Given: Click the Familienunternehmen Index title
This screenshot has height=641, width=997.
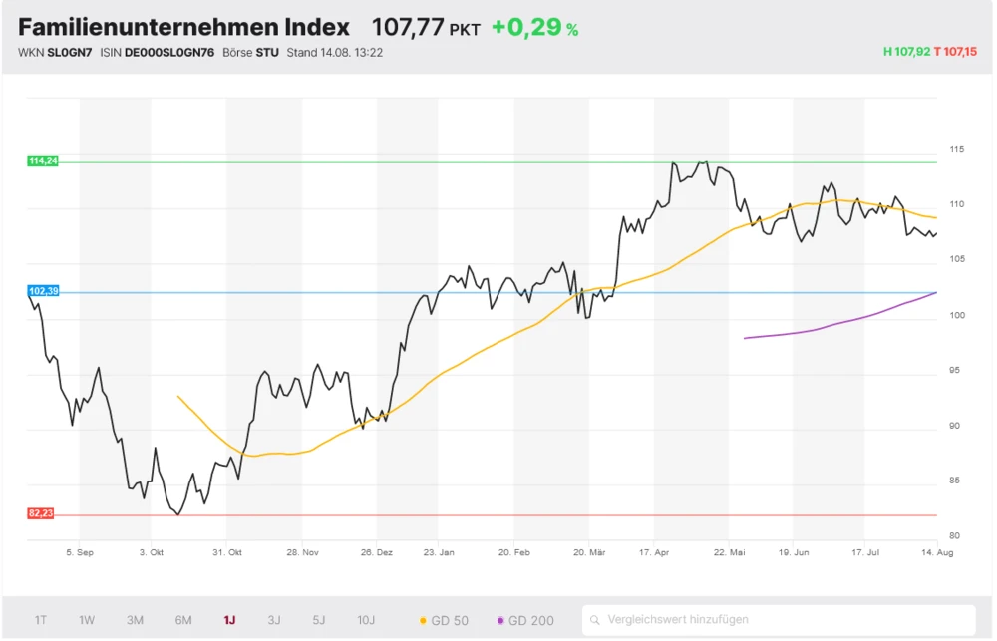Looking at the screenshot, I should (x=183, y=27).
